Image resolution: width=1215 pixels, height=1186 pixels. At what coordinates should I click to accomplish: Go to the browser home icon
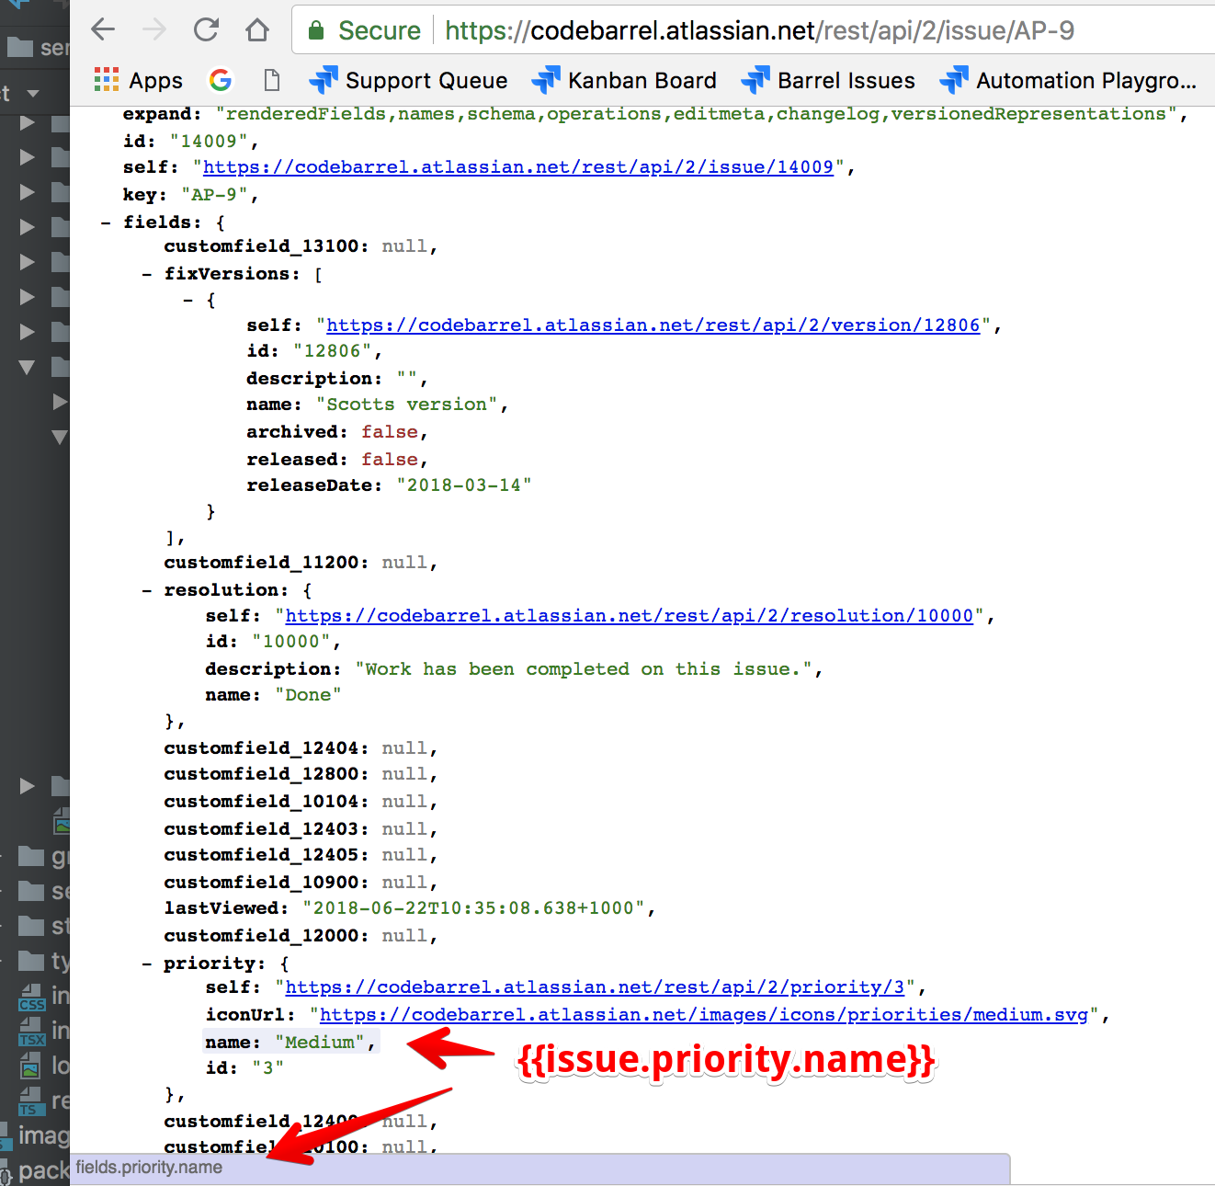257,30
